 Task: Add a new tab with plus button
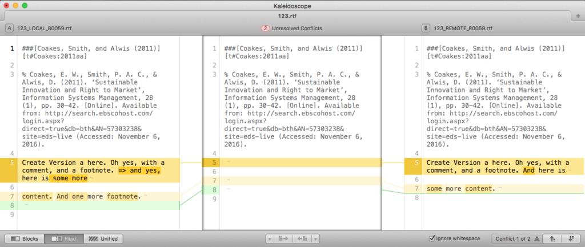pyautogui.click(x=579, y=16)
